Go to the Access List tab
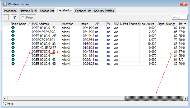Screen dimensions: 190x108 click(47, 11)
